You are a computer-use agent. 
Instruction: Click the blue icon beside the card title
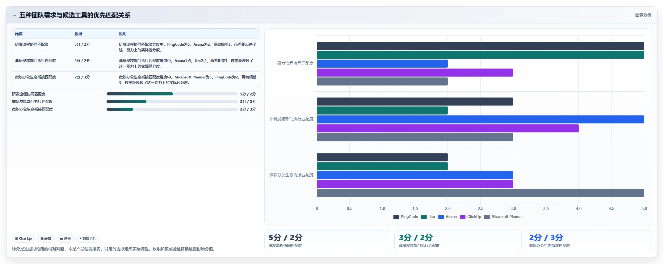coord(15,15)
